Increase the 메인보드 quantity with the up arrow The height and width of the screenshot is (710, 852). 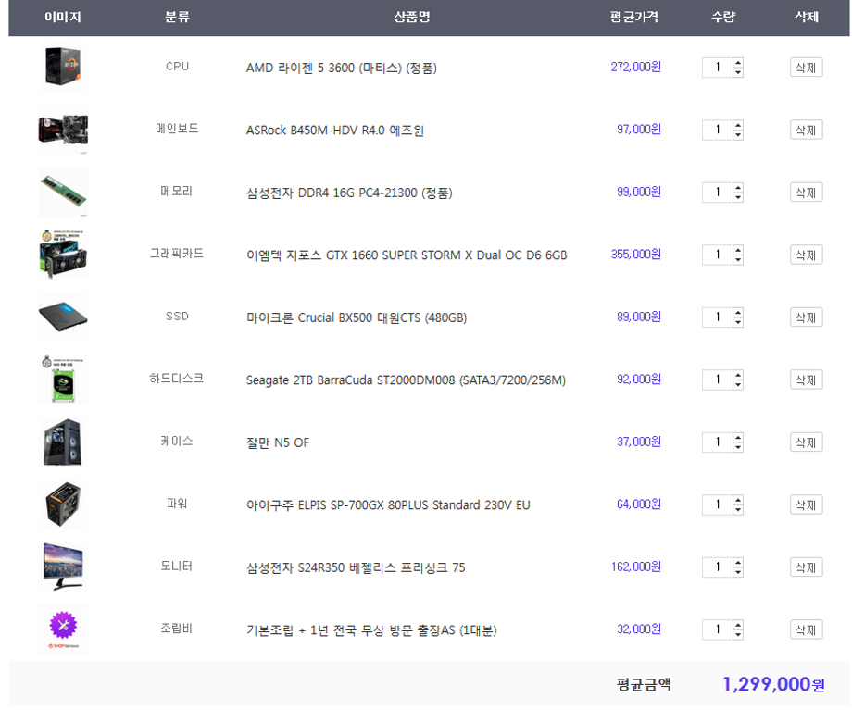(738, 126)
